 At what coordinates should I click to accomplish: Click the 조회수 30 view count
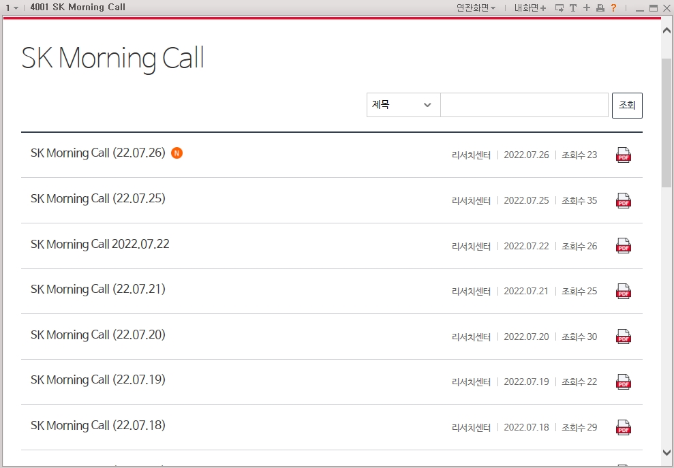[x=579, y=337]
